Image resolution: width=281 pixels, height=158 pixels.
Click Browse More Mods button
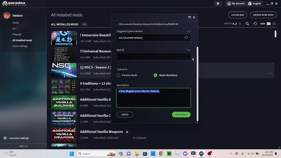tap(263, 15)
